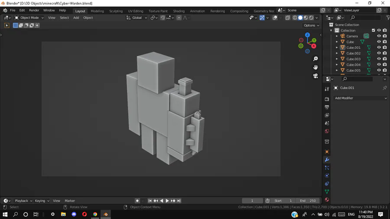Image resolution: width=390 pixels, height=219 pixels.
Task: Switch to UV Editing workspace tab
Action: tap(136, 11)
